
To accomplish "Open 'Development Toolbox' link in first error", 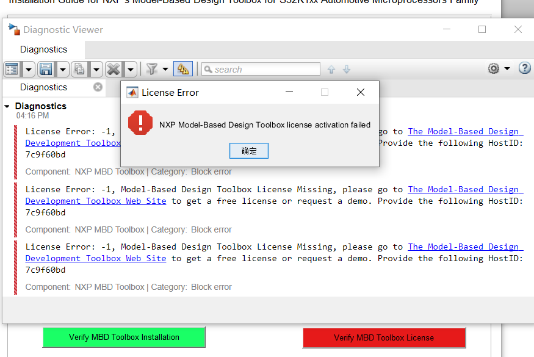I will coord(73,143).
